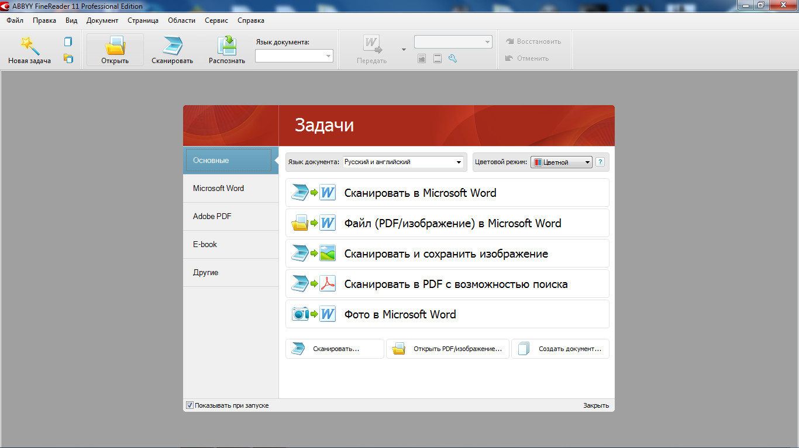Toggle Показывать при запуске checkbox
This screenshot has height=448, width=799.
(190, 405)
